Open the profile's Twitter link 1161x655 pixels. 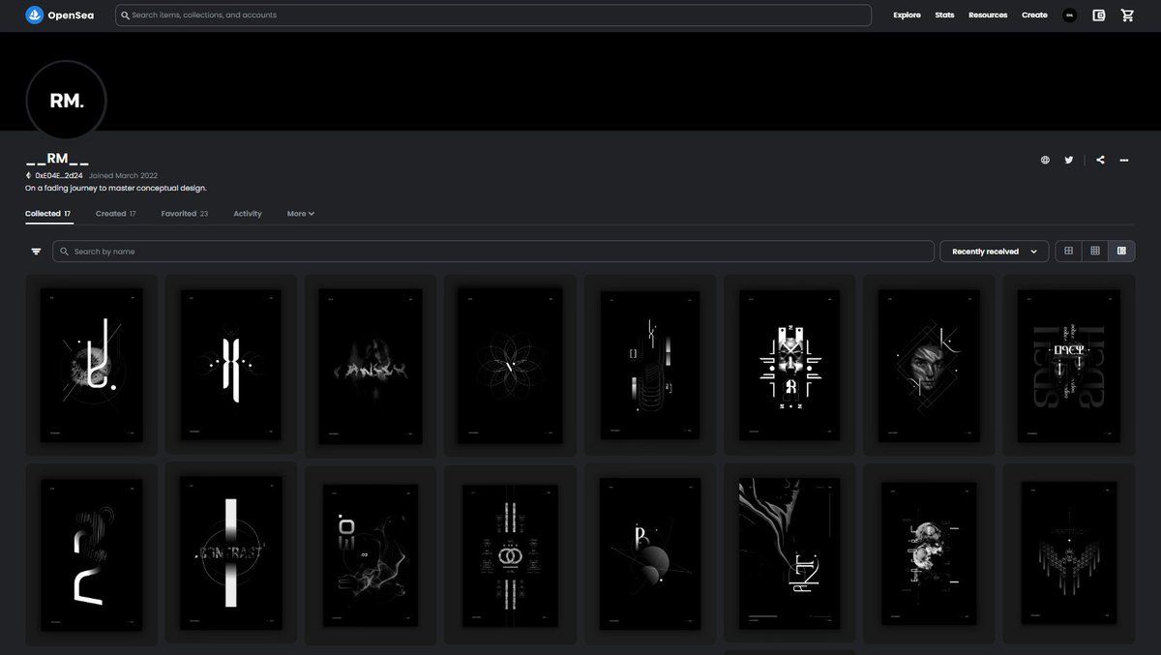click(1069, 160)
